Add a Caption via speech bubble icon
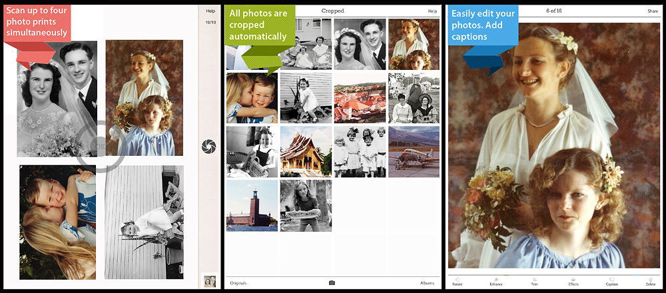Screen dimensions: 666x293 click(x=612, y=282)
